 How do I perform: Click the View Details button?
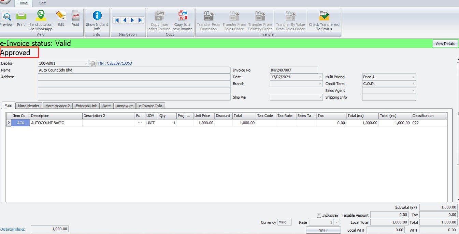click(445, 44)
